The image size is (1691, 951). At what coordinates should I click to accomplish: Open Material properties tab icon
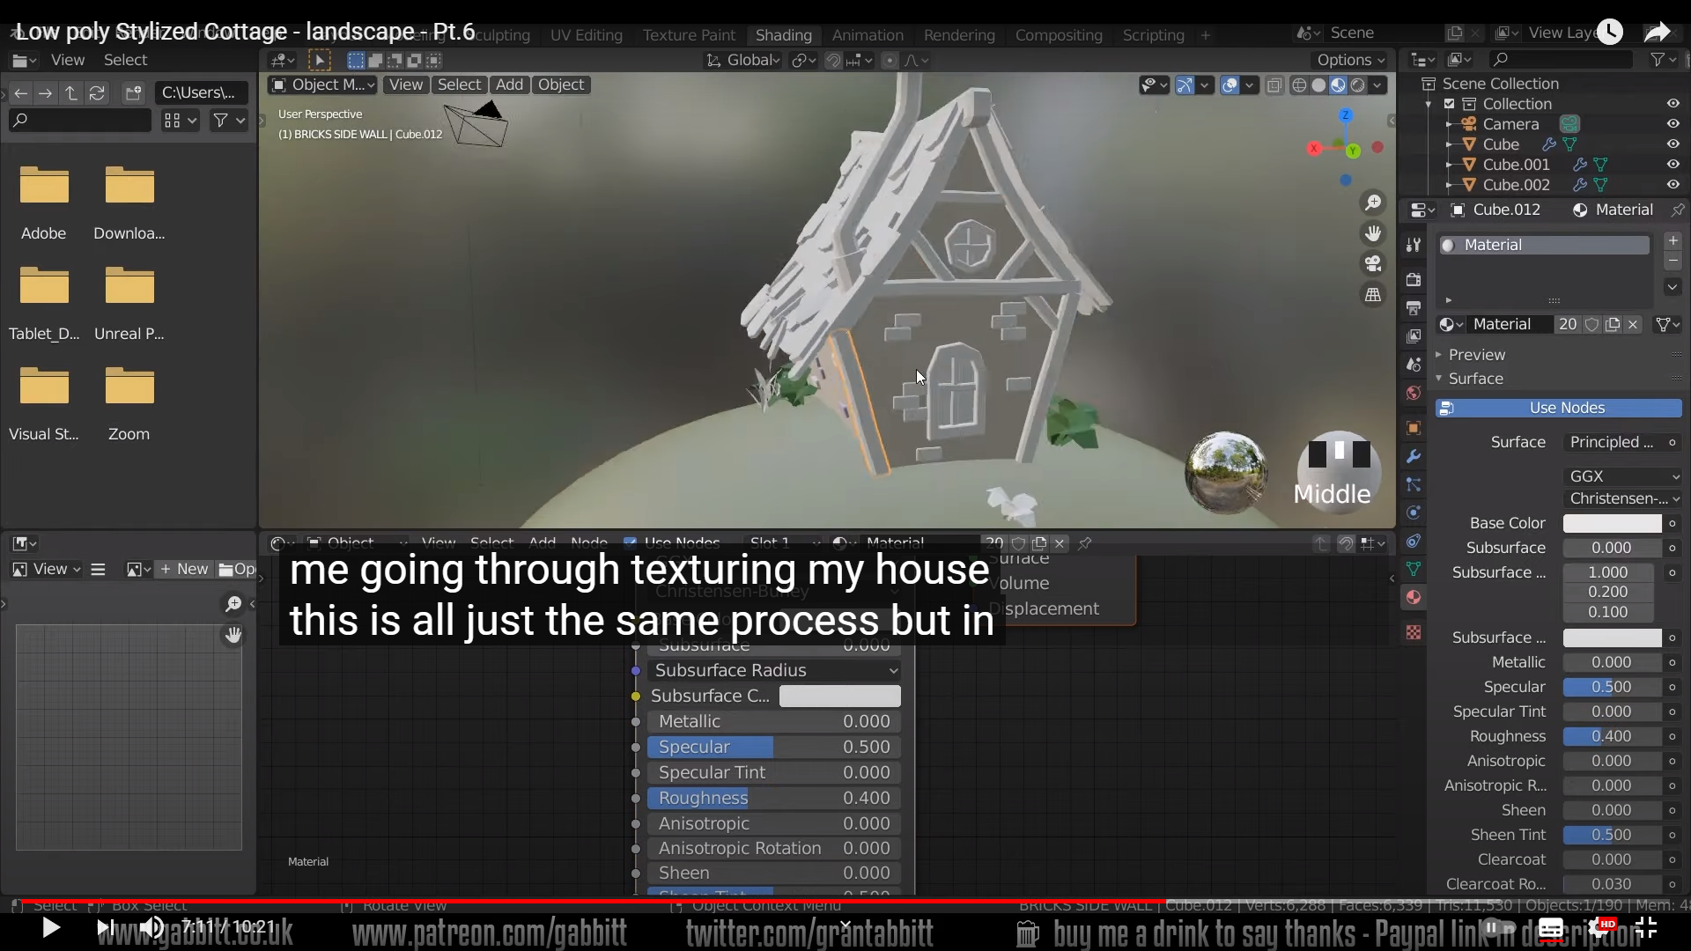click(x=1414, y=598)
